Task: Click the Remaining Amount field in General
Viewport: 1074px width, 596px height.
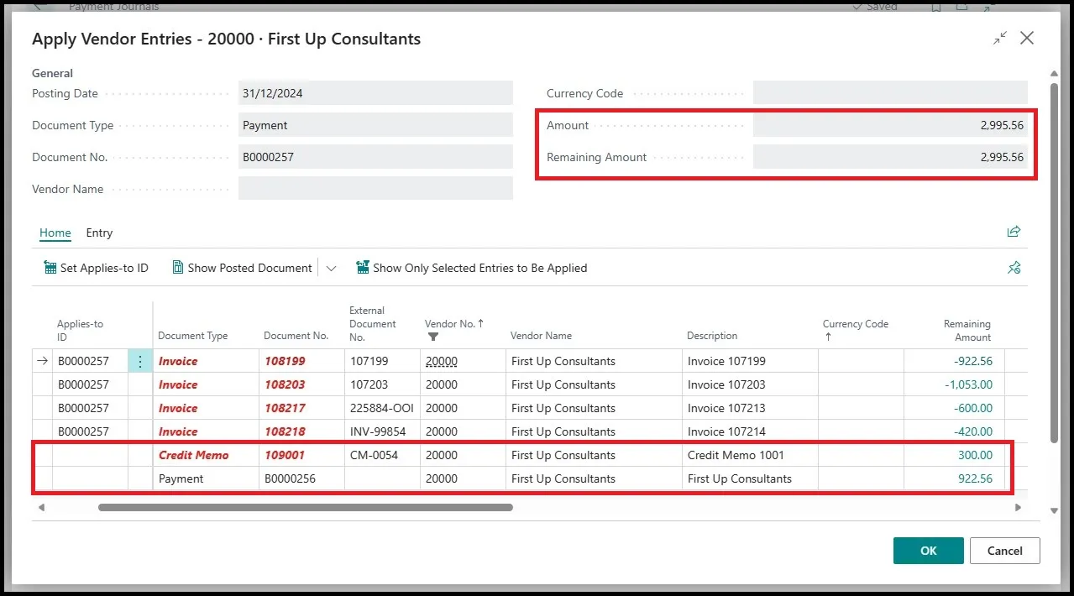Action: point(890,157)
